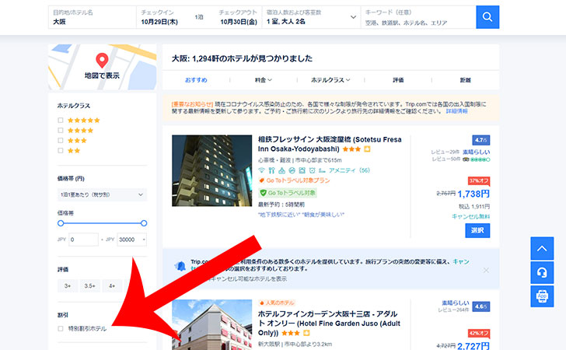Open the Sotetsu Fresa Inn hotel photo
566x350 pixels.
[x=212, y=170]
